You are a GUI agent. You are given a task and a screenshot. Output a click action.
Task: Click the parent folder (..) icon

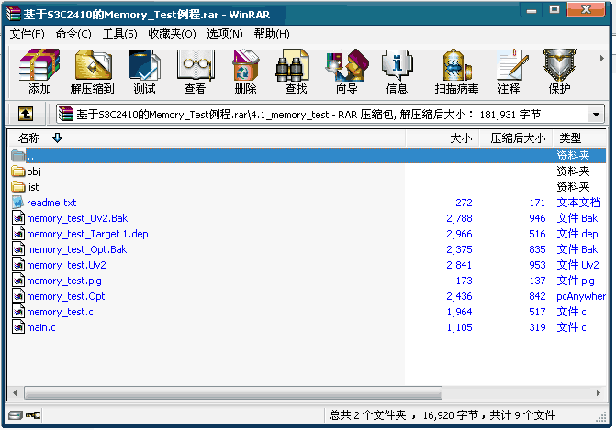click(x=18, y=156)
